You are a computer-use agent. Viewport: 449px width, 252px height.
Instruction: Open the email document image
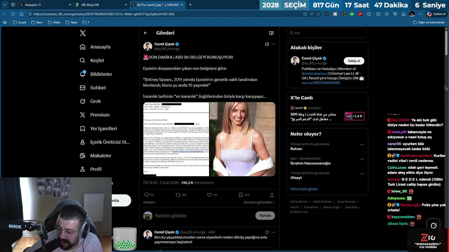pyautogui.click(x=176, y=139)
